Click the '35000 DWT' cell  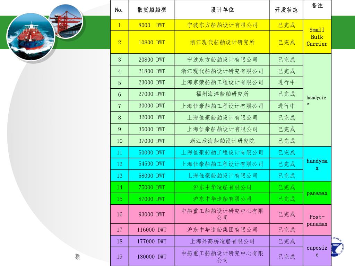coord(152,129)
